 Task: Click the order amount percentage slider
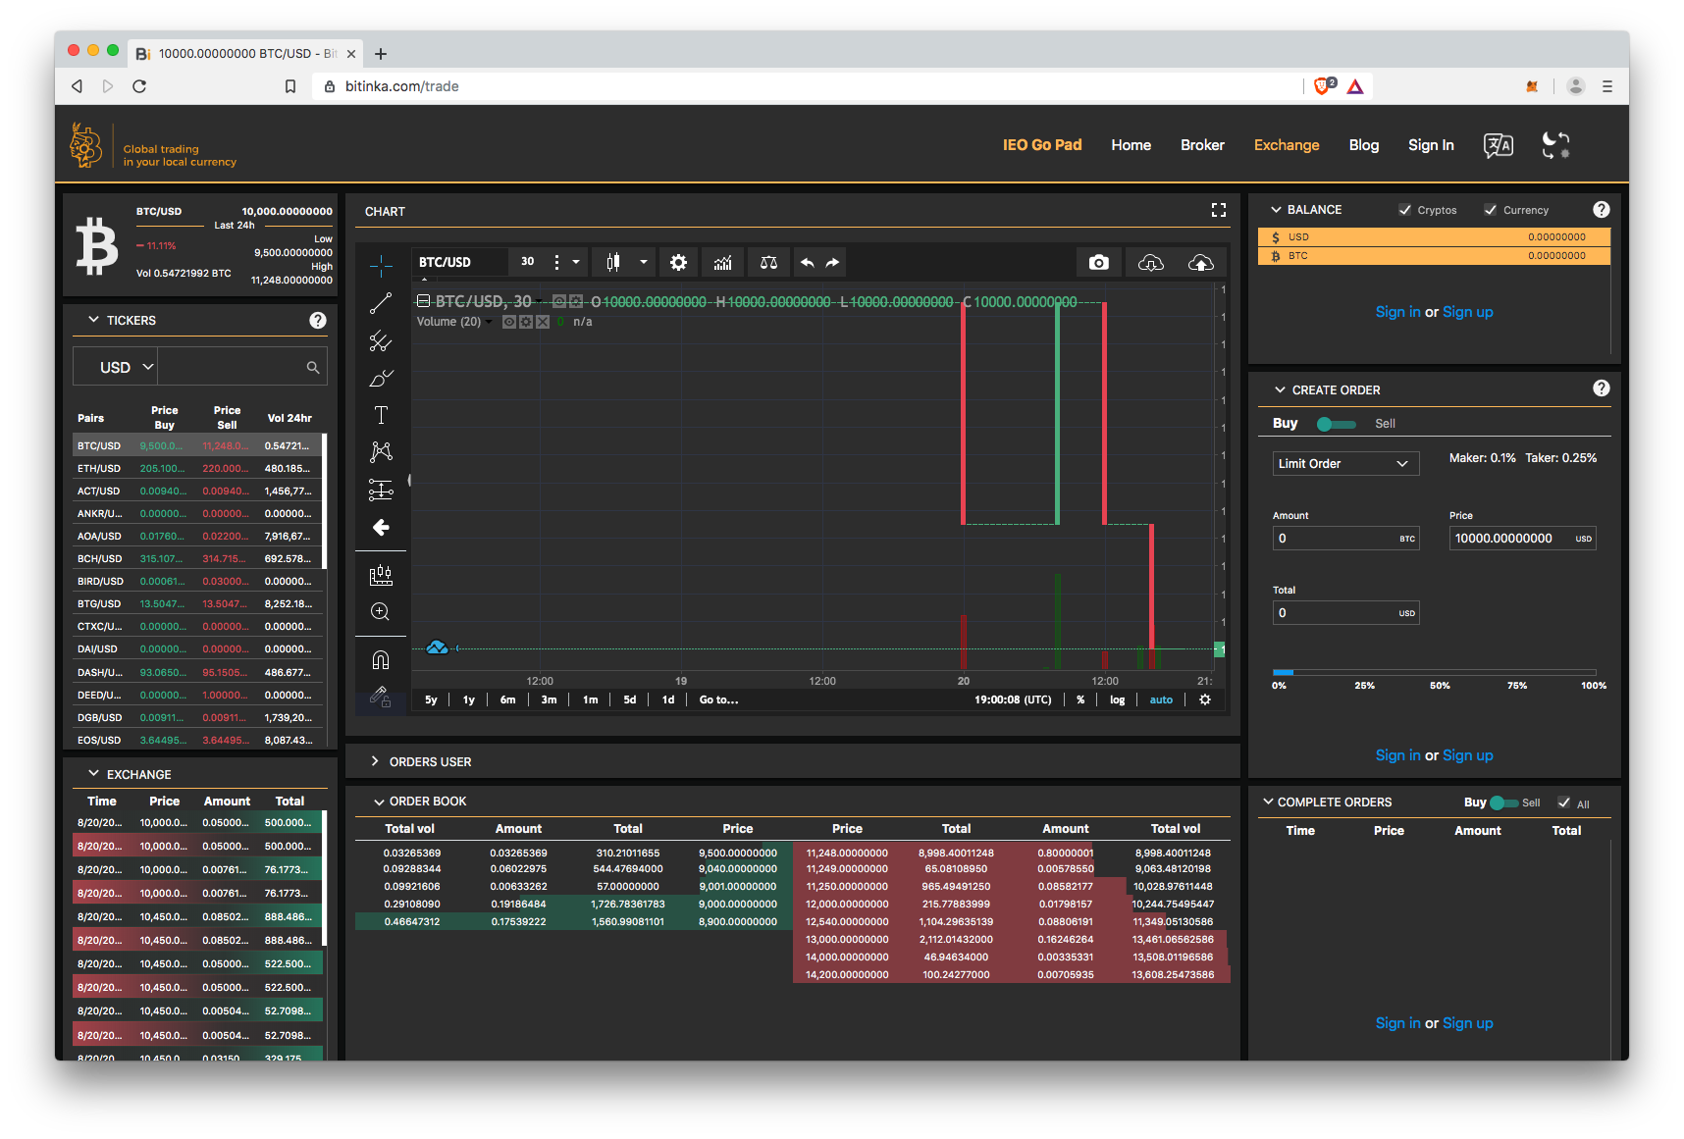(1434, 672)
